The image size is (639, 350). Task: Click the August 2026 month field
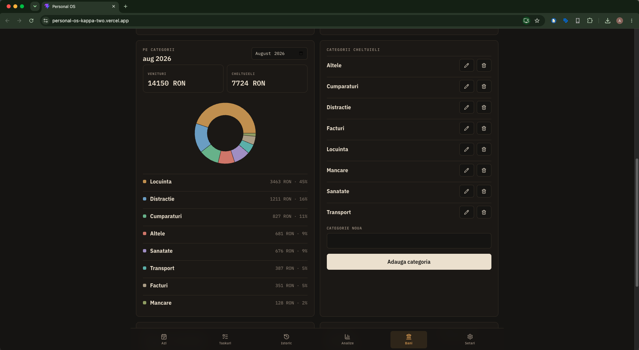coord(279,53)
